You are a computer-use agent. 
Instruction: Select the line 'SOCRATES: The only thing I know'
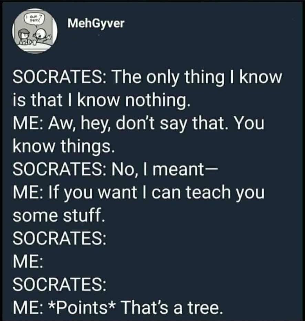coord(147,78)
